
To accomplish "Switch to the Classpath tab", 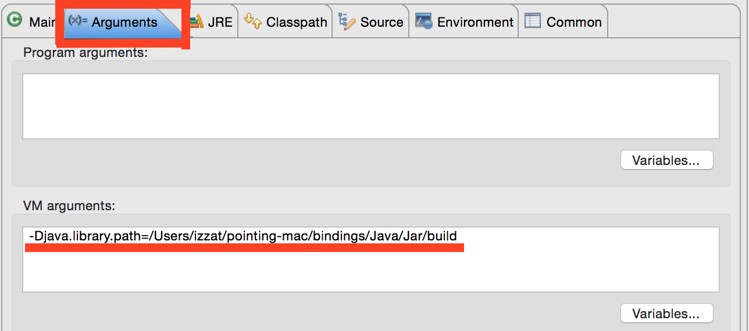I will point(286,22).
